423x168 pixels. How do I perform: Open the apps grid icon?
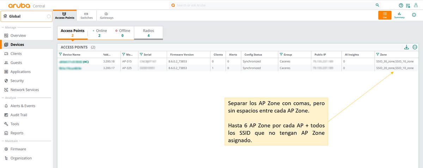pos(408,5)
